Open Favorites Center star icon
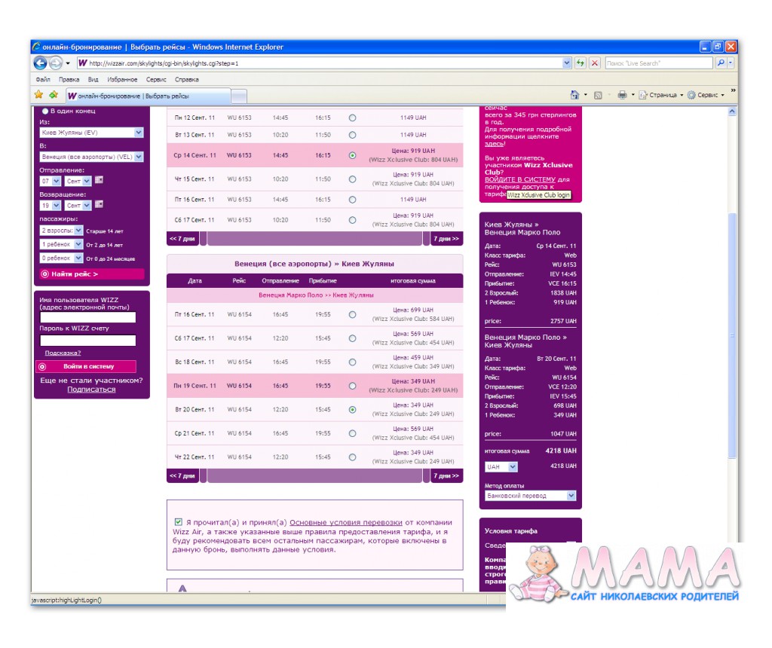 coord(39,95)
